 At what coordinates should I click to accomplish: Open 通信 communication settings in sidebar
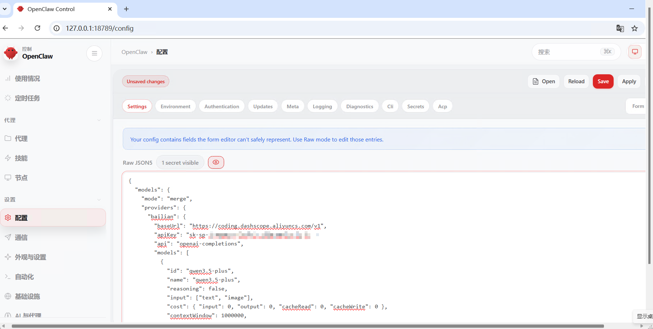coord(21,238)
